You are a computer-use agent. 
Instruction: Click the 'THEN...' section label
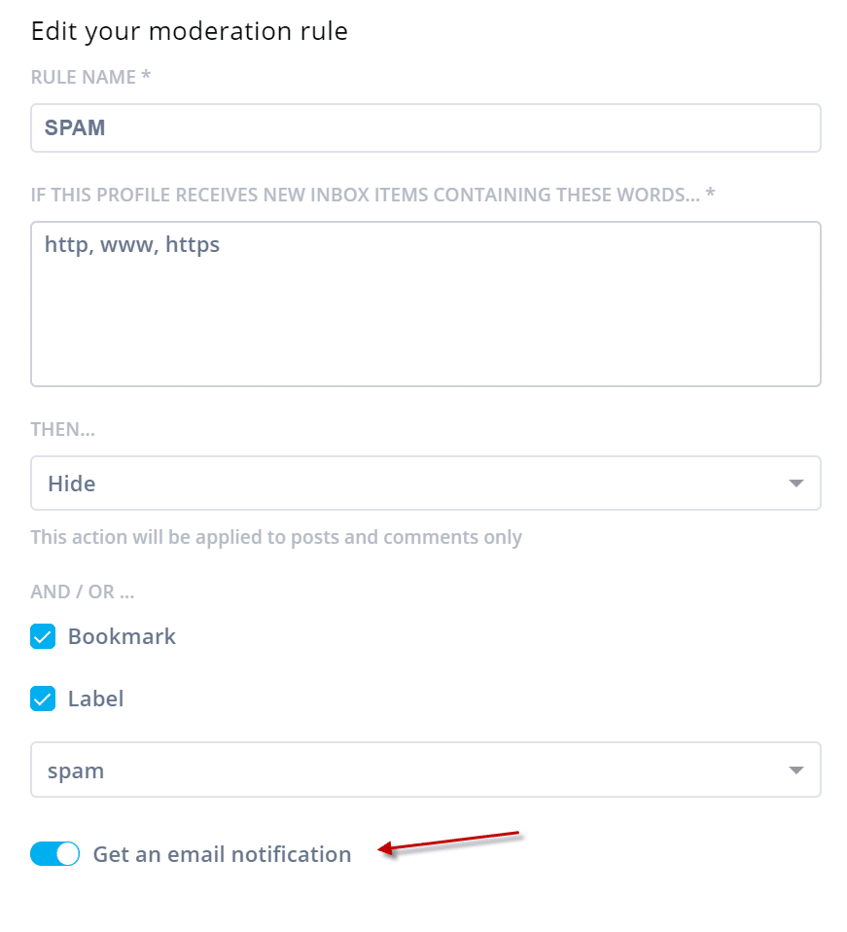(x=62, y=429)
